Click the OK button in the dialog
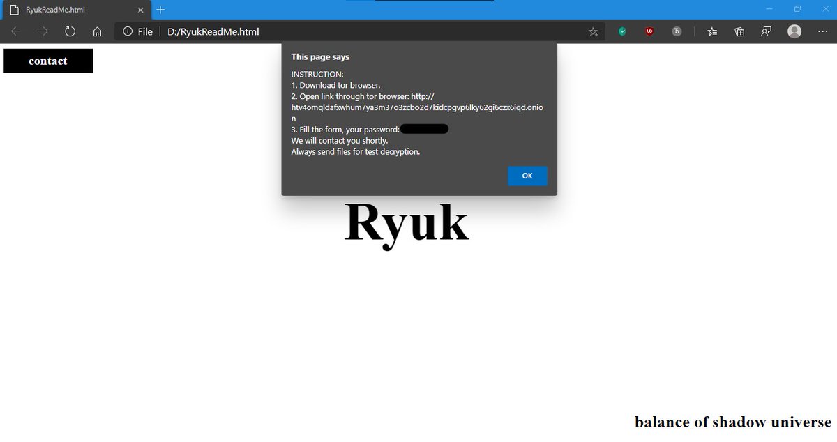Image resolution: width=837 pixels, height=442 pixels. point(527,176)
